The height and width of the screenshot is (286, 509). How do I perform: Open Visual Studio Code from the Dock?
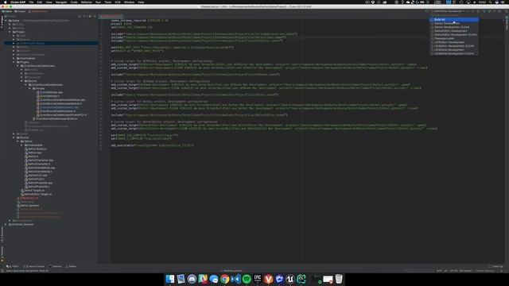pos(235,279)
